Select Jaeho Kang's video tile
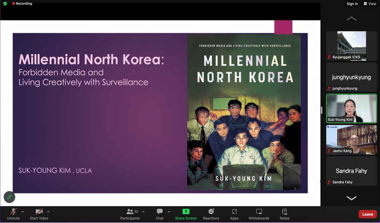Viewport: 380px width, 223px height. (351, 140)
